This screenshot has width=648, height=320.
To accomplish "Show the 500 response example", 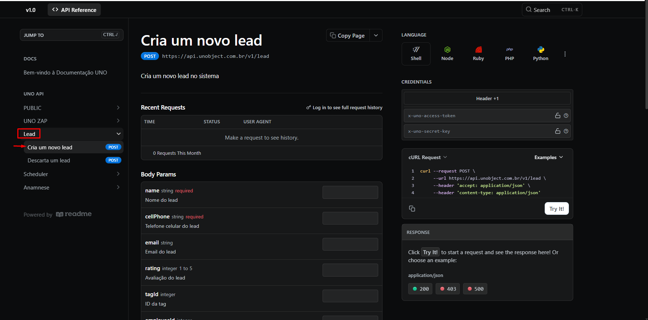I will coord(475,289).
